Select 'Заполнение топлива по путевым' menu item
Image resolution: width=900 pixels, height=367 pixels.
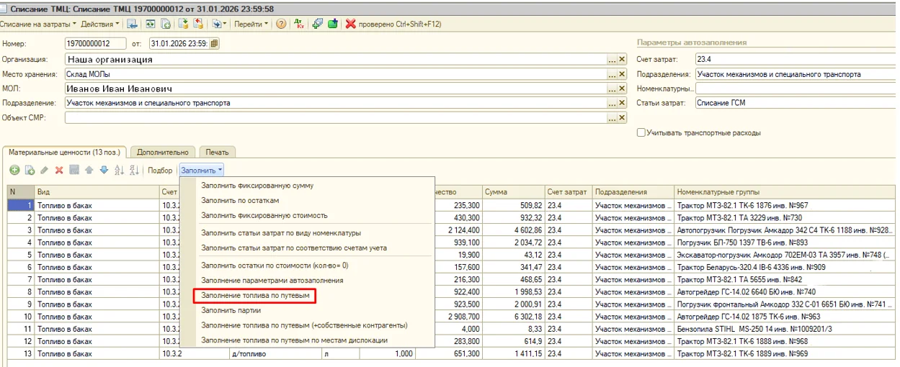pos(256,295)
